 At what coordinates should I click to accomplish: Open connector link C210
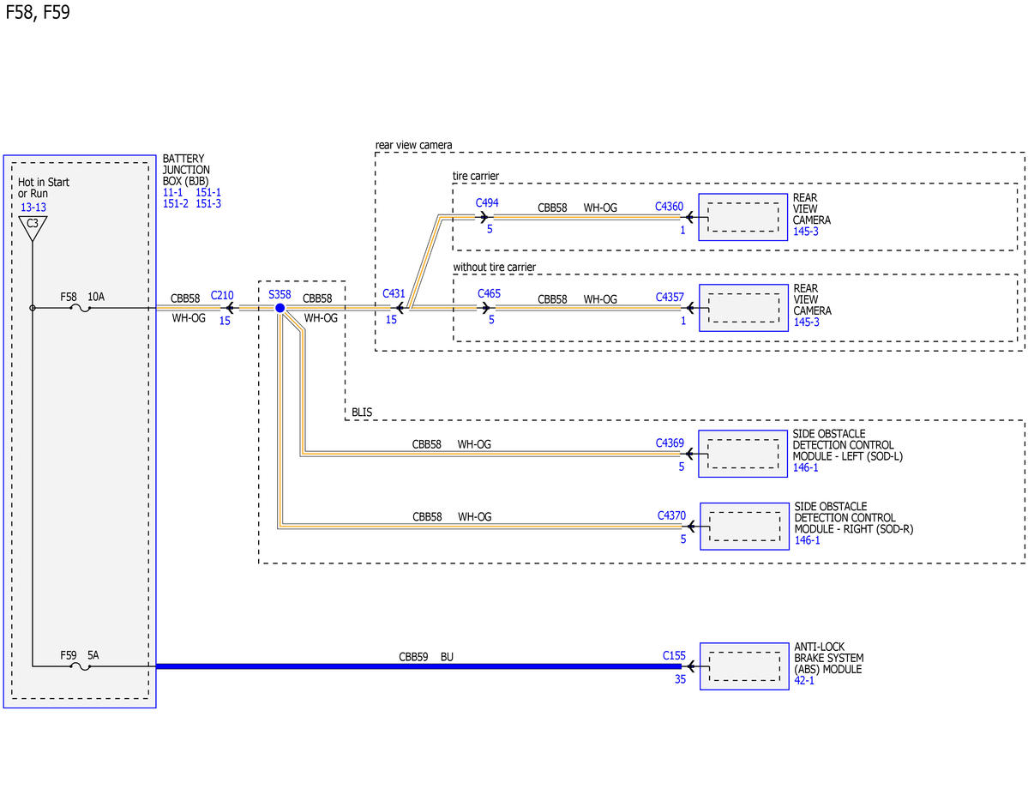coord(222,296)
